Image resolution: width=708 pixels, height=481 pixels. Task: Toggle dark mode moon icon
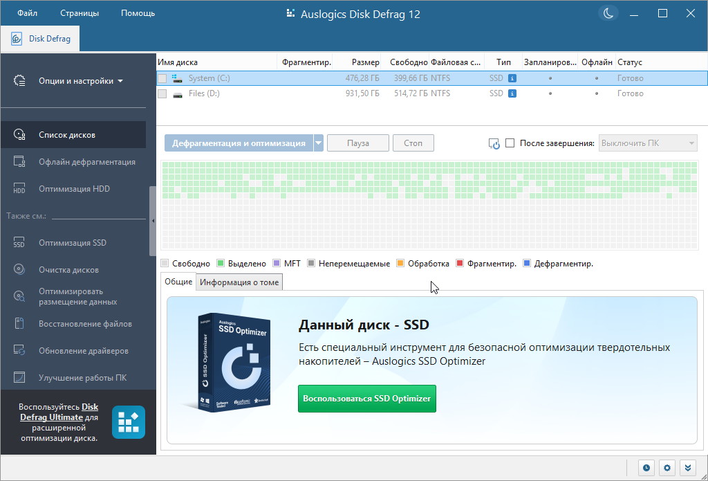(608, 13)
